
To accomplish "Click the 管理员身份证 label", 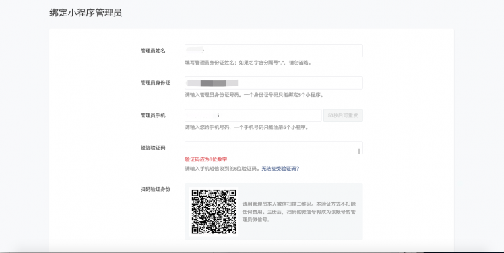I will pyautogui.click(x=156, y=83).
